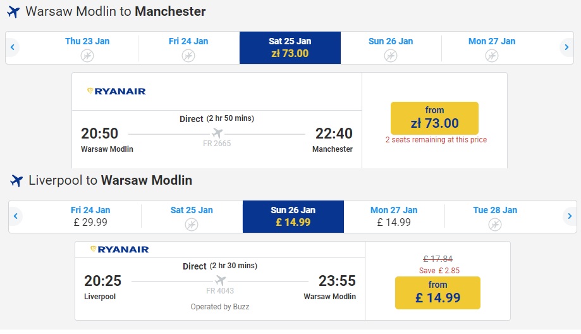Select outbound Sat 25 Jan zł 73.00 tab
The height and width of the screenshot is (334, 581).
(x=290, y=48)
